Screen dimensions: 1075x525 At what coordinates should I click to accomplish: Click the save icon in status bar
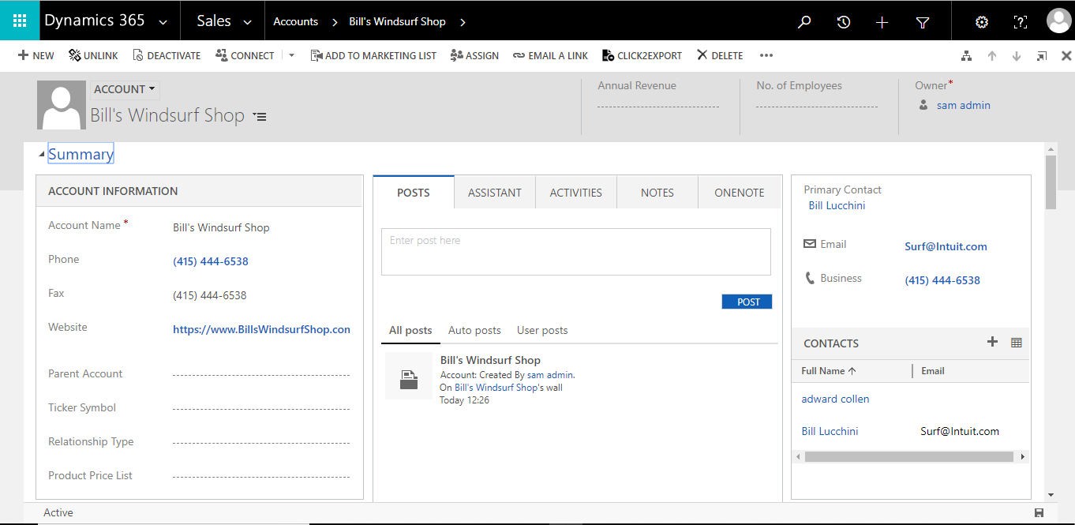point(1039,513)
